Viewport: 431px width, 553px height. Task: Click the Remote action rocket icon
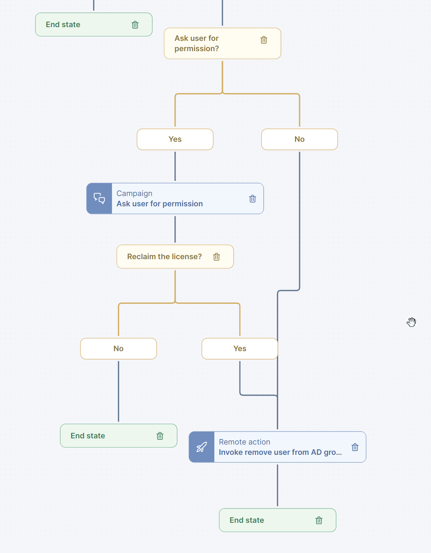click(202, 447)
